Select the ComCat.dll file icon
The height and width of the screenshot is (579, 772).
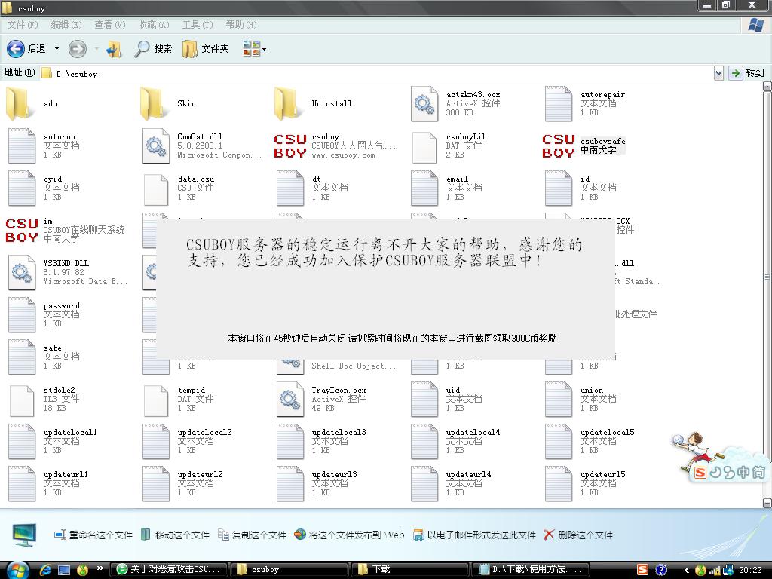tap(156, 146)
